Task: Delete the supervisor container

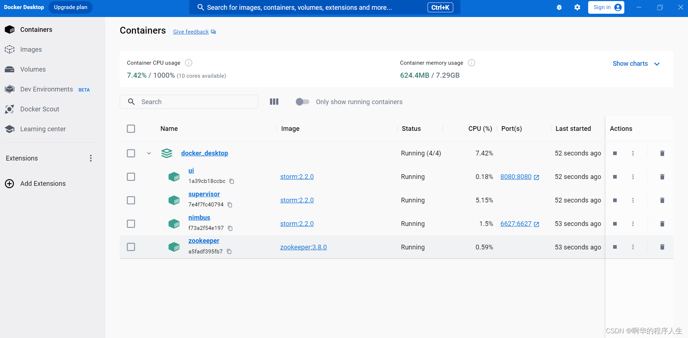Action: click(x=662, y=200)
